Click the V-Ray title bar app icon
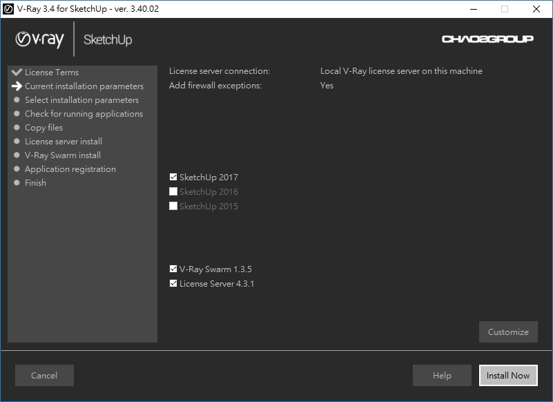 (x=8, y=9)
